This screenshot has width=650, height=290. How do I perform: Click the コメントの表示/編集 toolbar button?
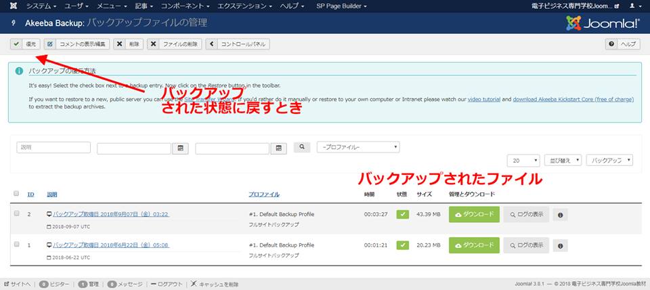pyautogui.click(x=77, y=44)
